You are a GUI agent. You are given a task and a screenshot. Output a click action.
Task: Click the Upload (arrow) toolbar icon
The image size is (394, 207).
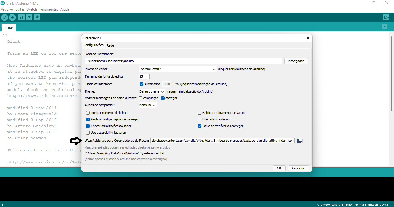coord(12,17)
